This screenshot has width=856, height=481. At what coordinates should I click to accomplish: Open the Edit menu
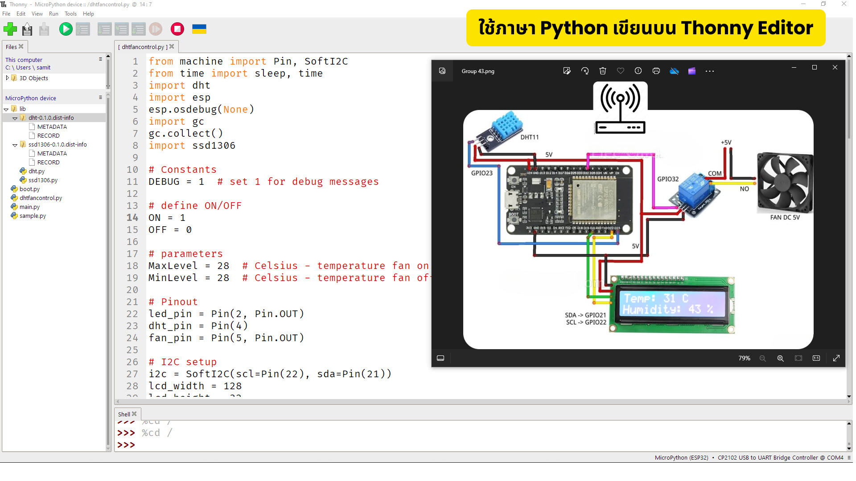(21, 14)
